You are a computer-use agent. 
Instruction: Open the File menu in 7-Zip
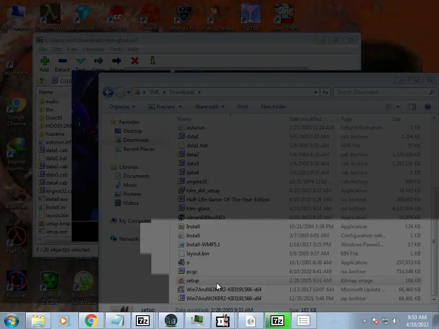pyautogui.click(x=42, y=49)
